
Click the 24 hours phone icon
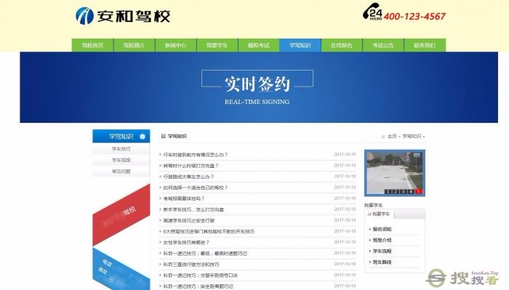pyautogui.click(x=372, y=12)
